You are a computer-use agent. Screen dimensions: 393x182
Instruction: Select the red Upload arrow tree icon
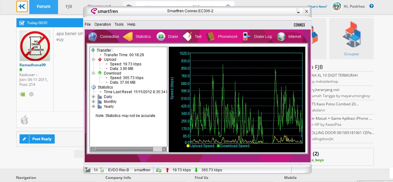pyautogui.click(x=100, y=59)
